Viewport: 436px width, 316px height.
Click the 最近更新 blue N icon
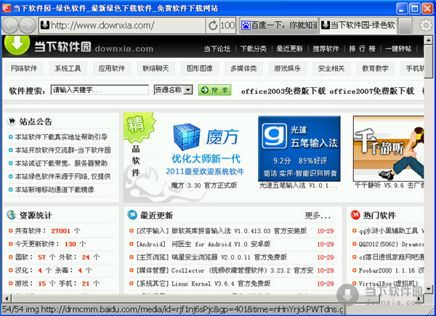[132, 215]
